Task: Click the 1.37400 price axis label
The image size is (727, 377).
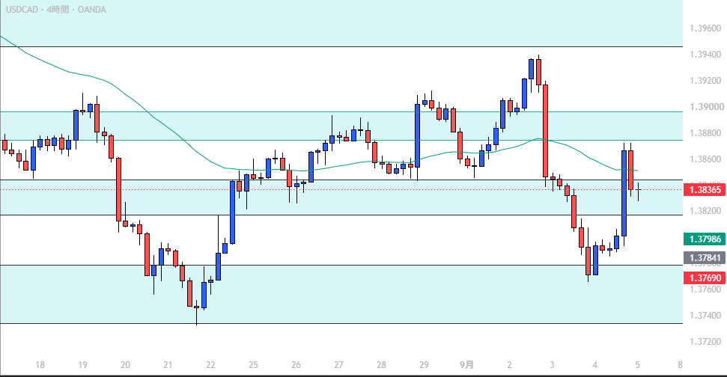Action: [705, 316]
